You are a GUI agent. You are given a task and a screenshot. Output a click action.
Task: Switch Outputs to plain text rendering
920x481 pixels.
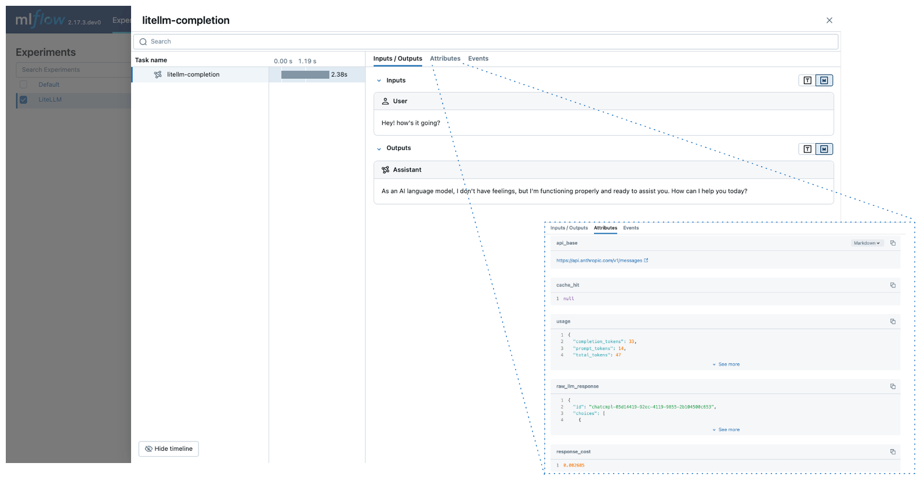[x=807, y=149]
